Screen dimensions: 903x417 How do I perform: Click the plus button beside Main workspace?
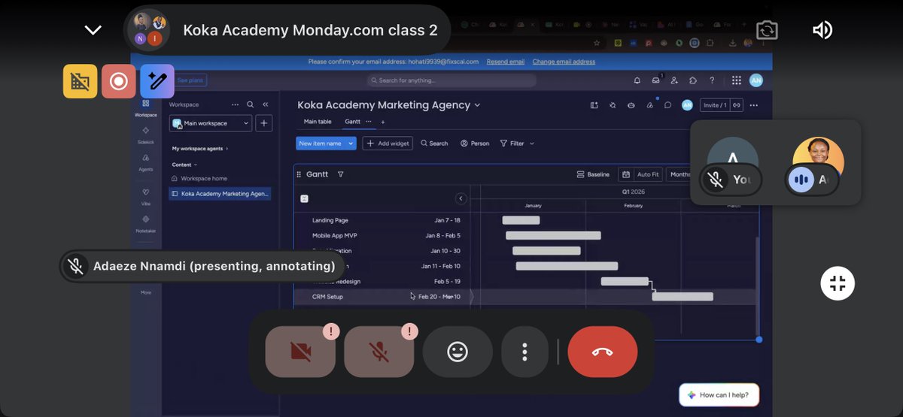click(x=264, y=123)
